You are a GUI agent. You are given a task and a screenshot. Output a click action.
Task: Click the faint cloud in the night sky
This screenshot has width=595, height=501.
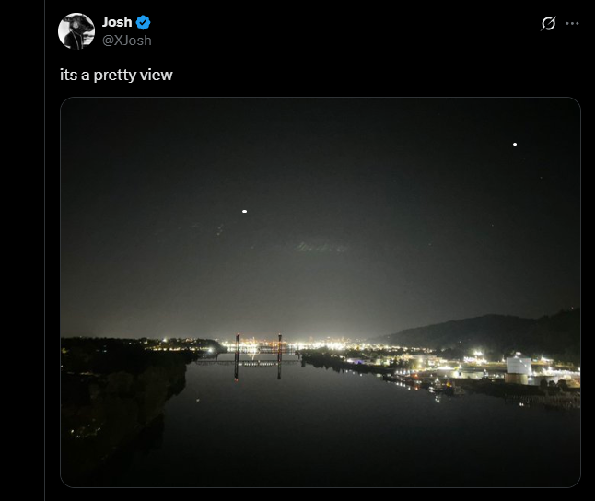(x=322, y=247)
